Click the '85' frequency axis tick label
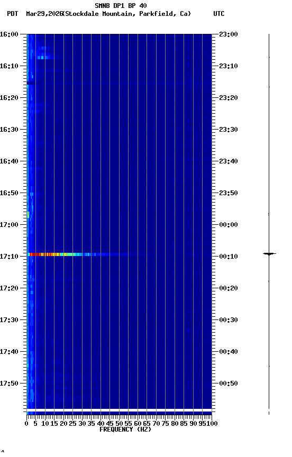Screen dimensions: 292x457 [184, 424]
